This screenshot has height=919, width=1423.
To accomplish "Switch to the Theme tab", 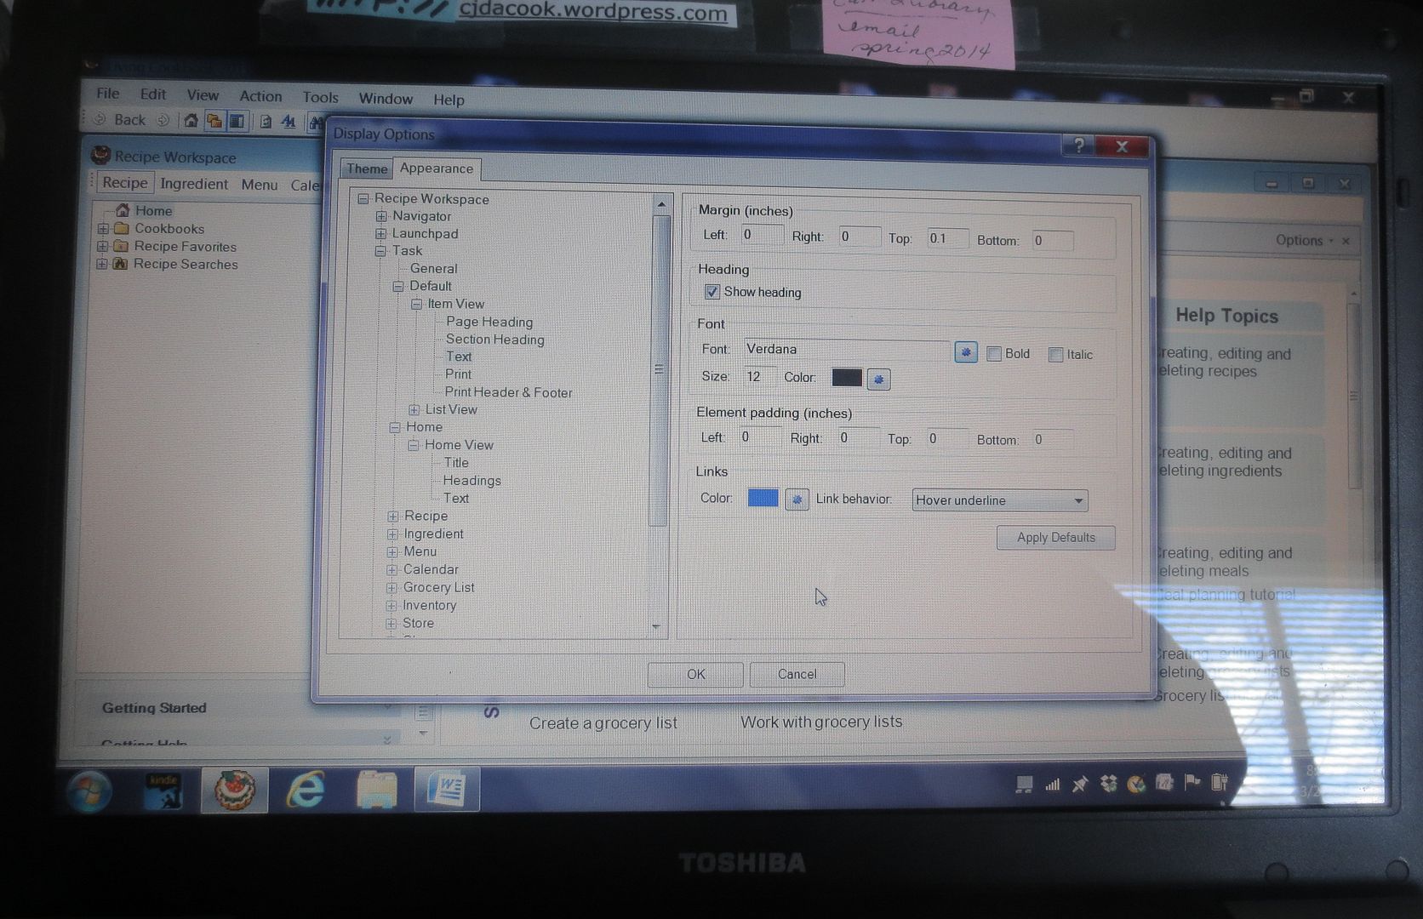I will (367, 168).
